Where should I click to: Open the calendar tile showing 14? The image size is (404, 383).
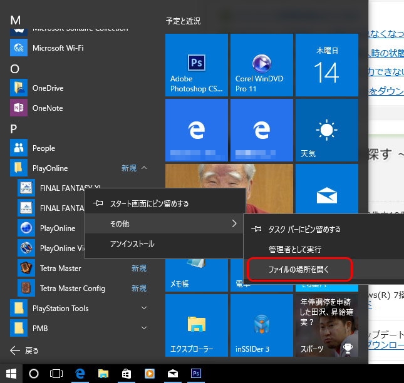point(327,65)
